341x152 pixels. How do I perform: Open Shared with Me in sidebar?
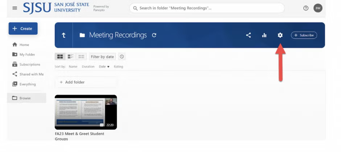pos(31,74)
